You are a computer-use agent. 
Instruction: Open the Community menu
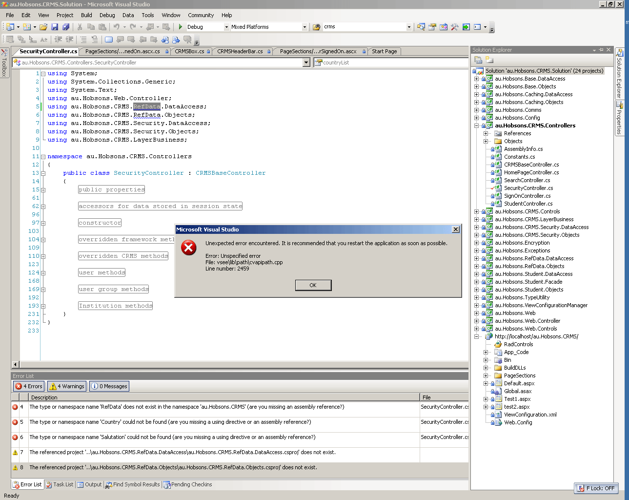(201, 15)
